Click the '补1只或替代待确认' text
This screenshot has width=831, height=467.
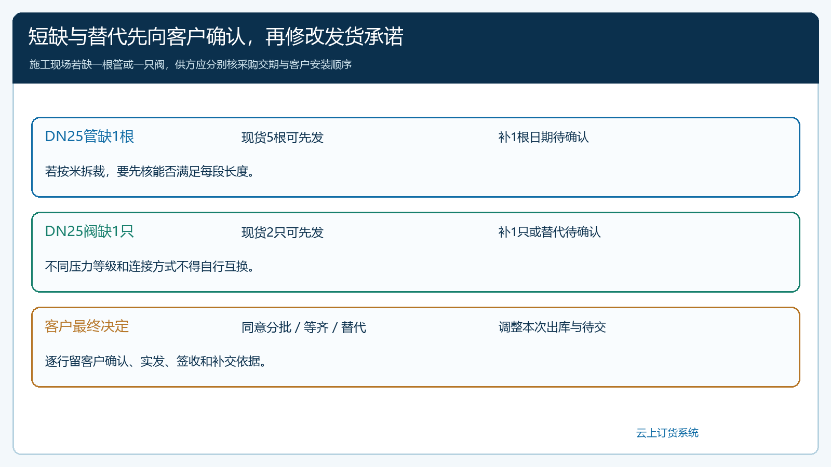[x=549, y=232]
